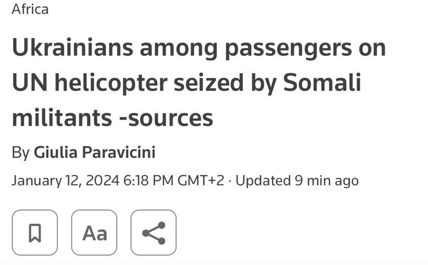The height and width of the screenshot is (265, 428).
Task: Click "militants -sources" on headline's last line
Action: (112, 118)
